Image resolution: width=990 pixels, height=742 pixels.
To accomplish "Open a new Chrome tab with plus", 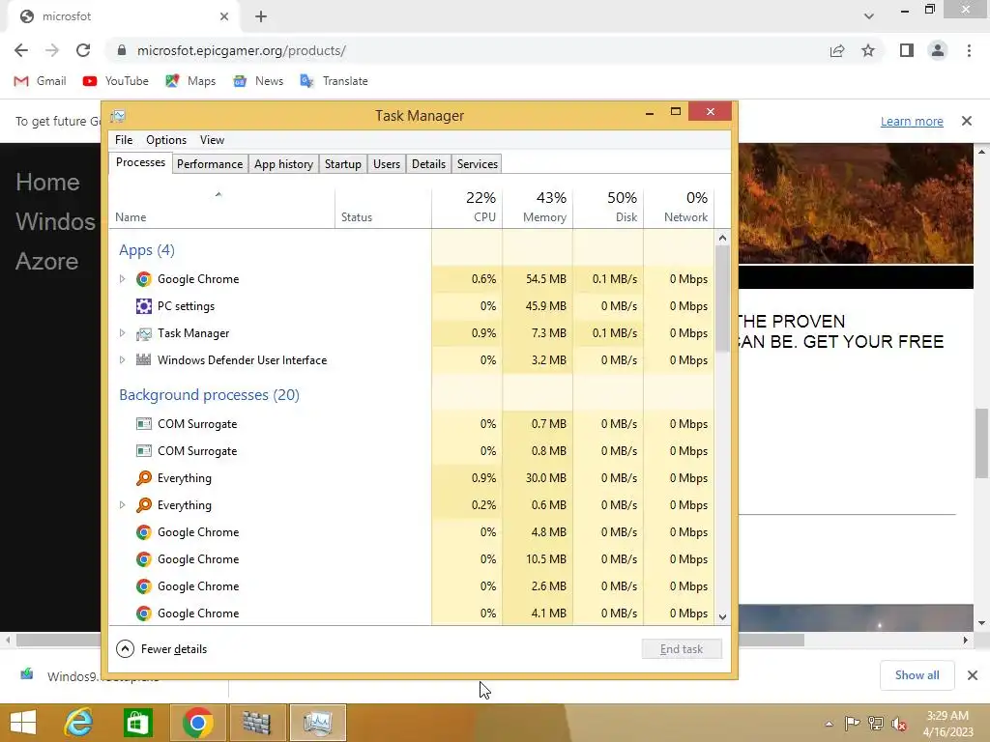I will (261, 16).
